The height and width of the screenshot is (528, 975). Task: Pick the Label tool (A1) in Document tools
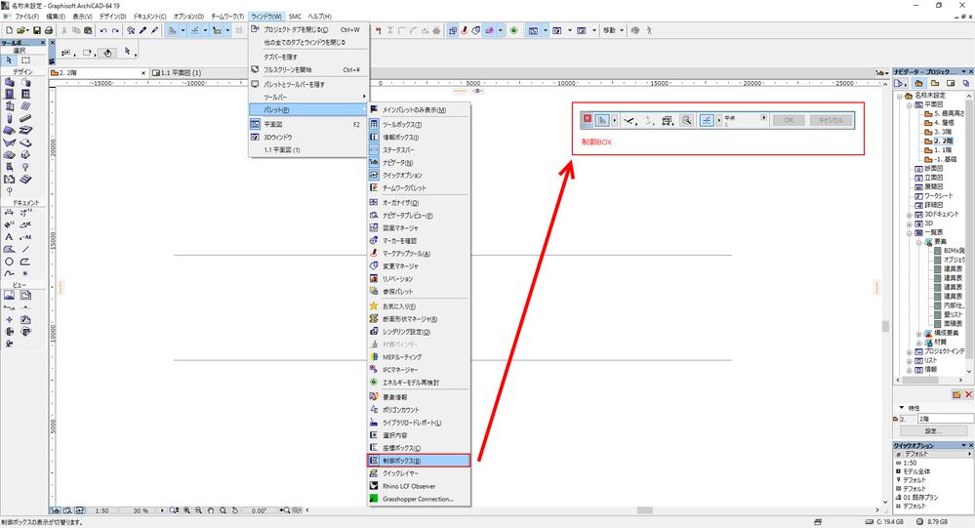click(x=25, y=237)
